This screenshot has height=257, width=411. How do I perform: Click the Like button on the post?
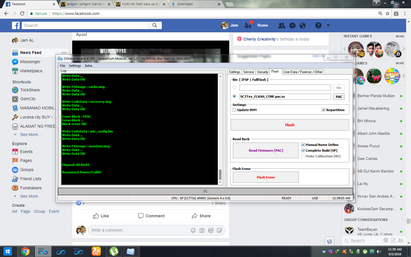[x=101, y=216]
